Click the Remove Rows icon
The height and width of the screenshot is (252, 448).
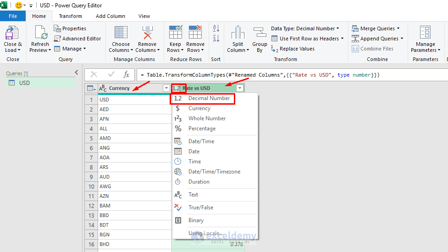tap(195, 32)
